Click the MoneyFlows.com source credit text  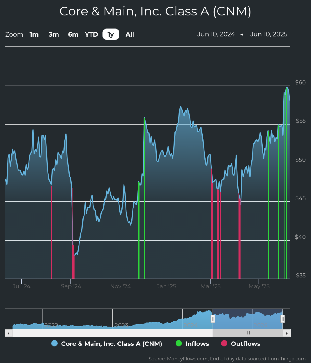227,359
